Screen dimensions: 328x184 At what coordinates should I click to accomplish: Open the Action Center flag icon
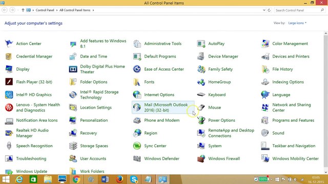[9, 43]
